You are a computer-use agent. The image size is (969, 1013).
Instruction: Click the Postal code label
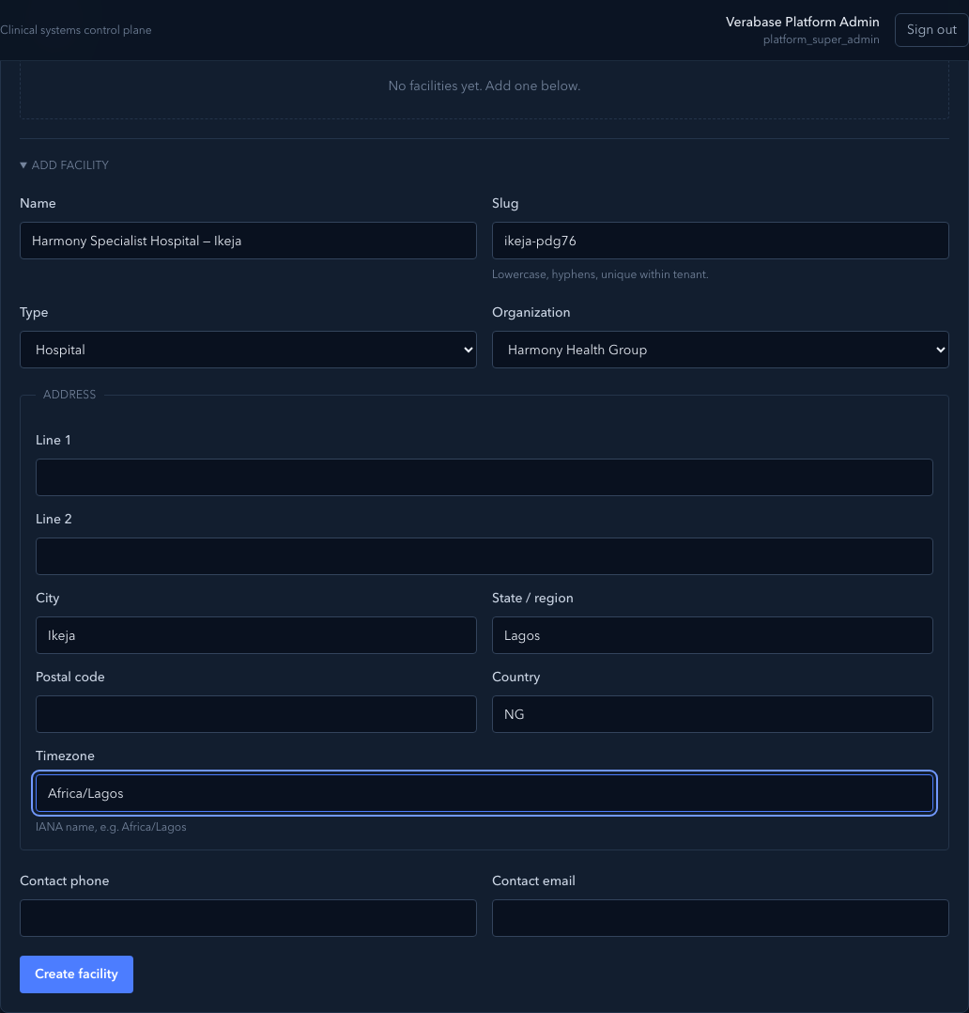pyautogui.click(x=69, y=677)
